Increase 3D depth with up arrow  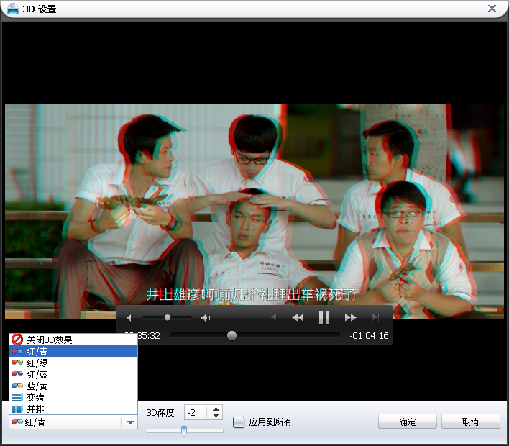tap(216, 409)
